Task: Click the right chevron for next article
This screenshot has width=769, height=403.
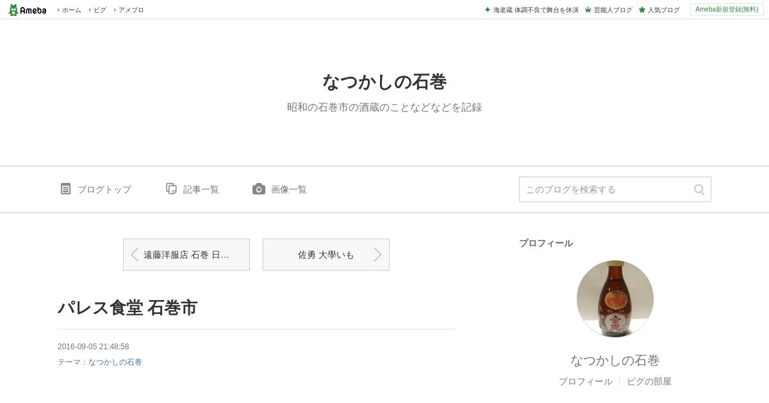Action: coord(377,255)
